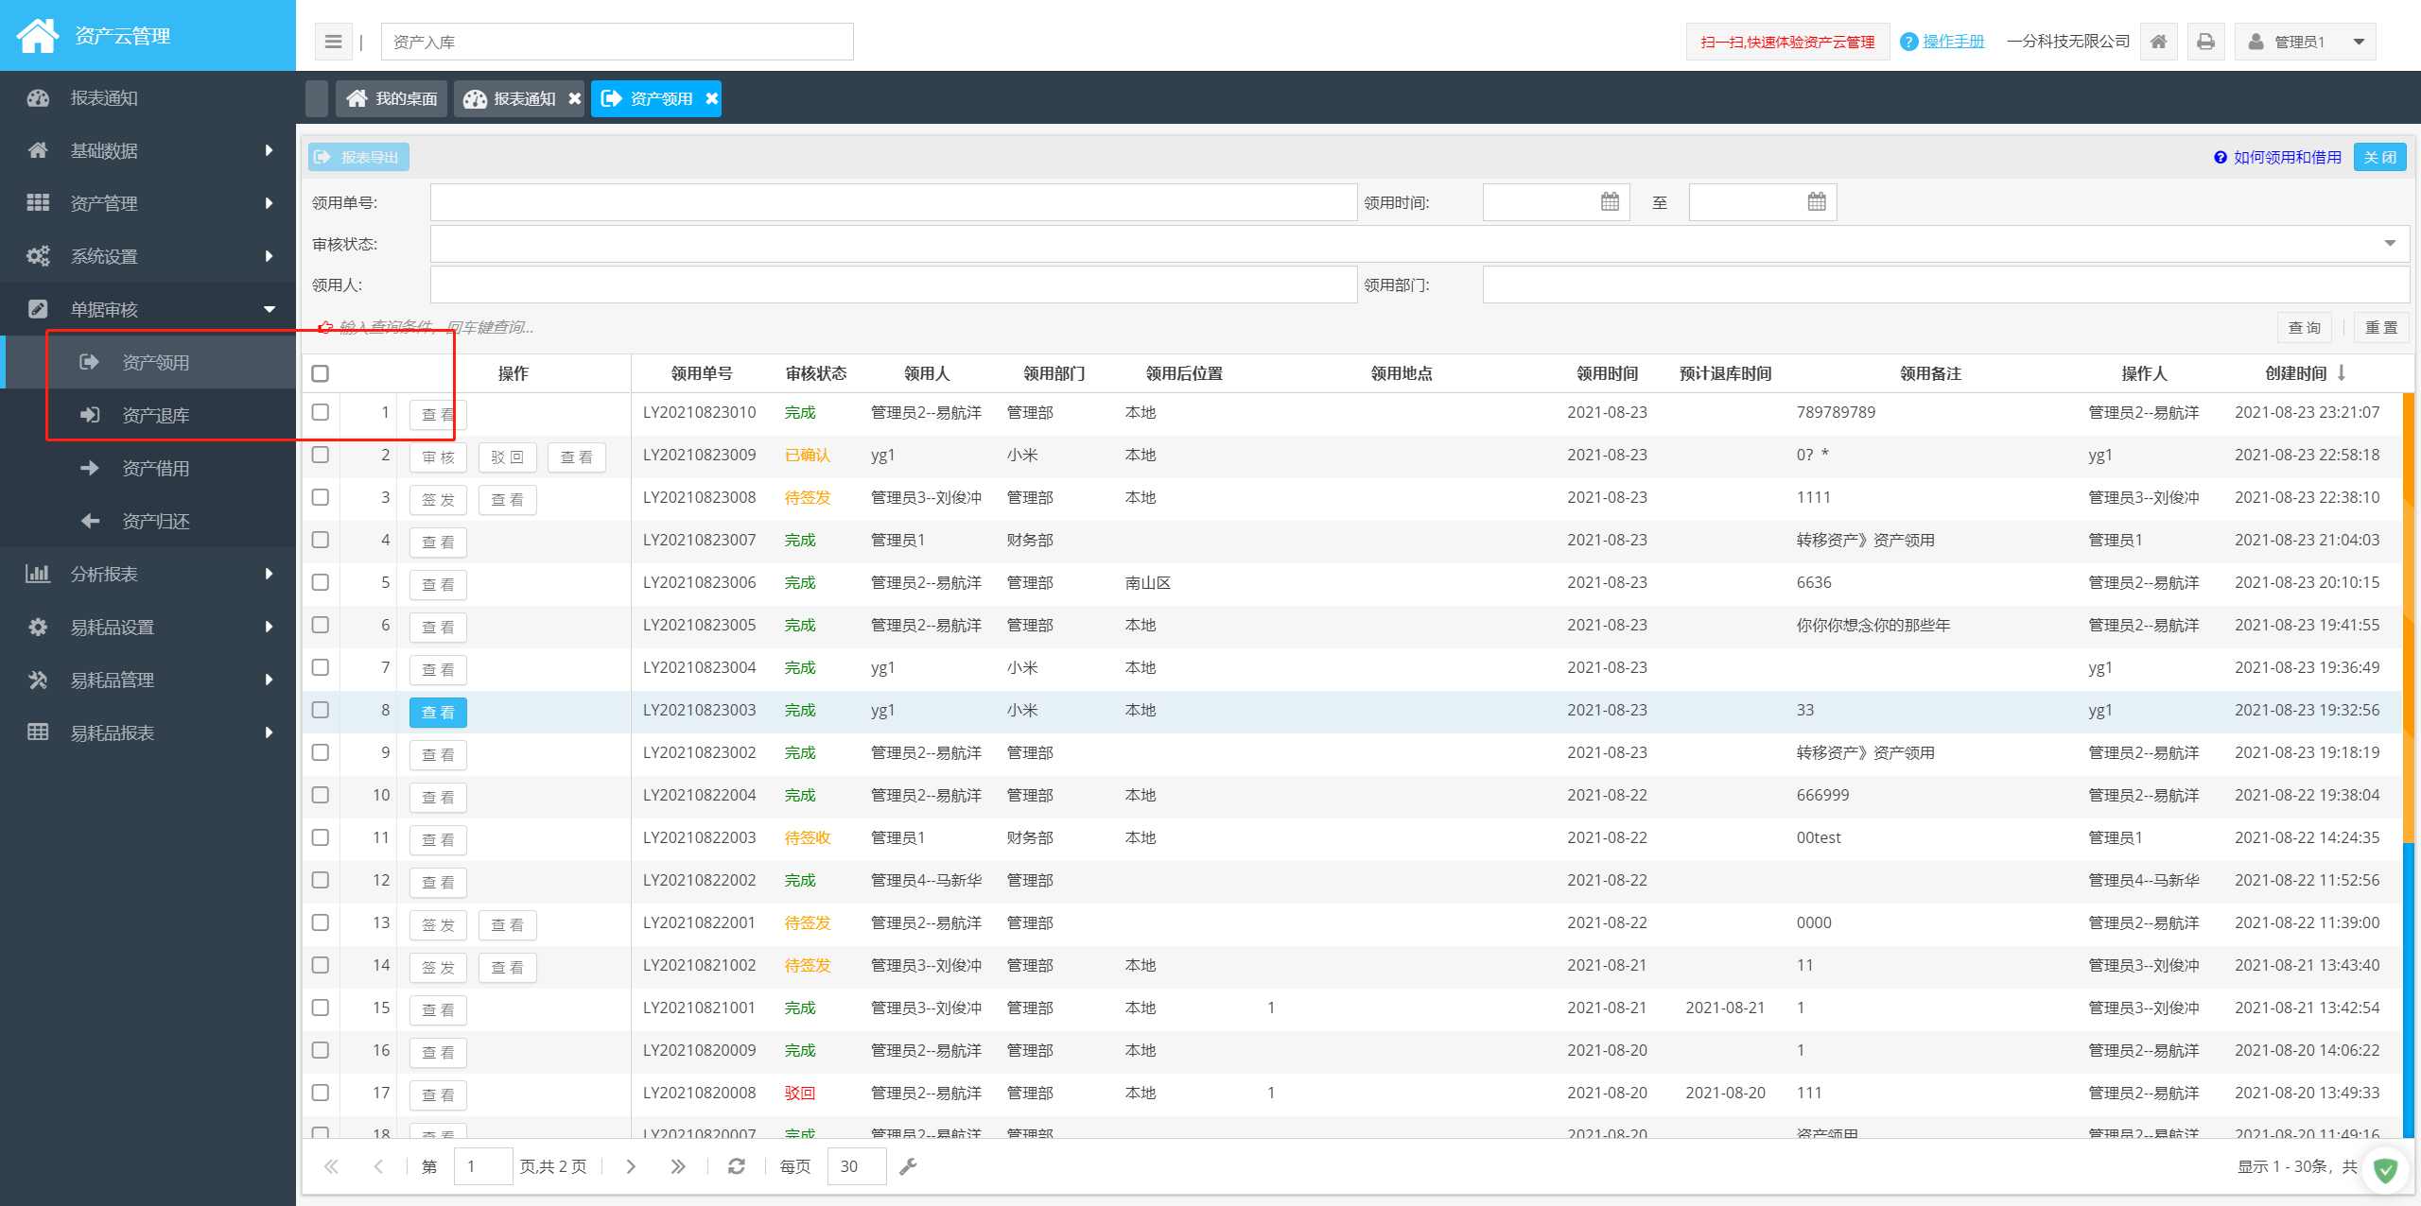The image size is (2421, 1206).
Task: Click the 查询 button
Action: click(x=2304, y=327)
